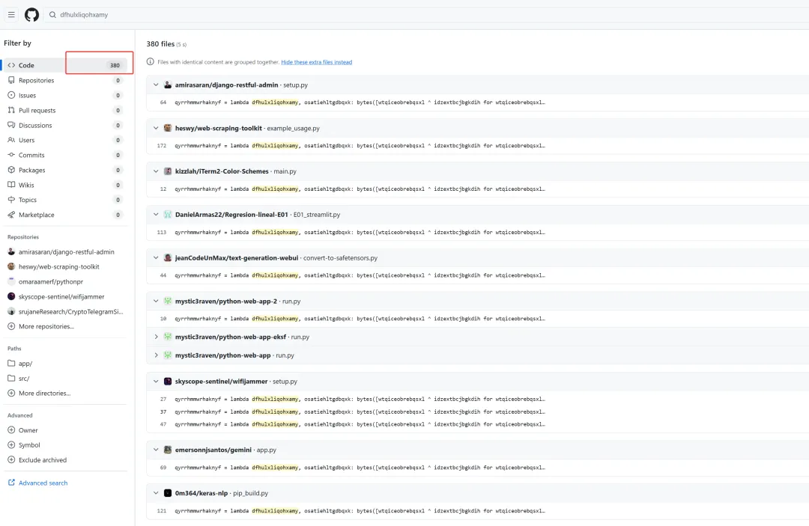The image size is (809, 526).
Task: Collapse the jeanCodeUnMax/text-generation-webui result
Action: click(x=156, y=258)
